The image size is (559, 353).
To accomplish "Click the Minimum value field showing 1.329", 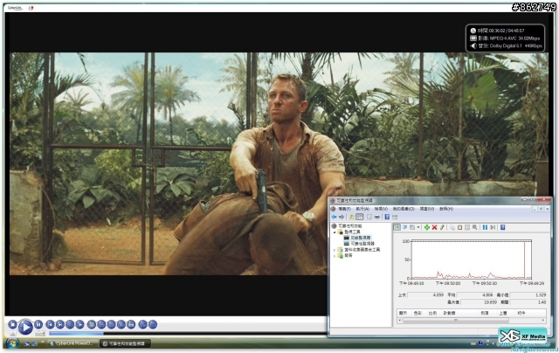I will pyautogui.click(x=528, y=294).
